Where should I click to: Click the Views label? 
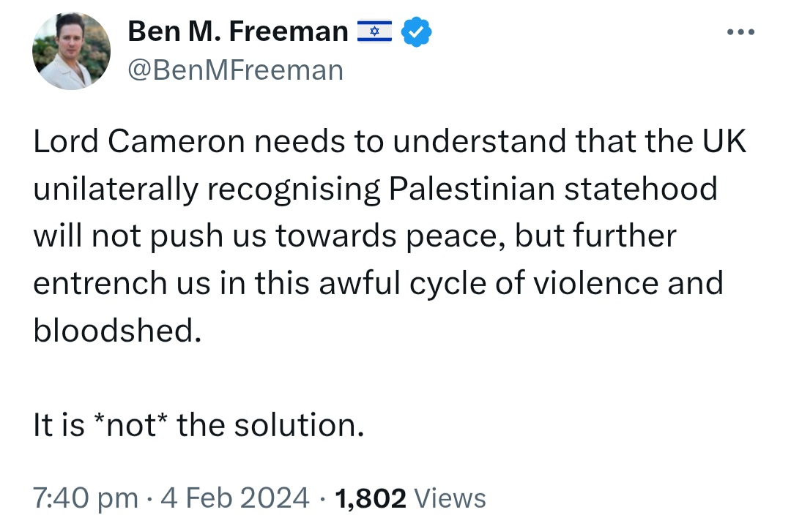click(450, 498)
